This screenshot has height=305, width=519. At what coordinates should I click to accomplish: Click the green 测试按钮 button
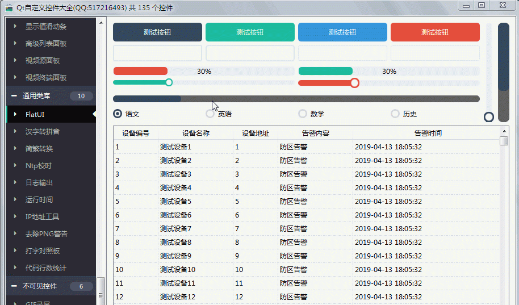point(250,32)
